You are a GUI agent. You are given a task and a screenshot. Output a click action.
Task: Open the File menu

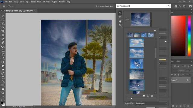tap(6, 2)
